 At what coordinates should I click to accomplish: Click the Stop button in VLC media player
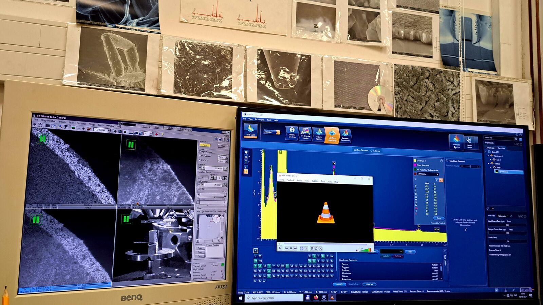tap(291, 248)
